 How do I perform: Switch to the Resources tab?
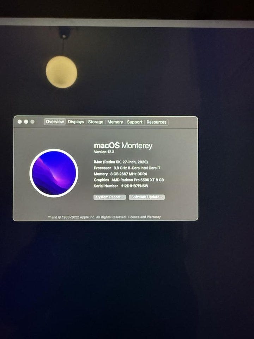pyautogui.click(x=156, y=122)
